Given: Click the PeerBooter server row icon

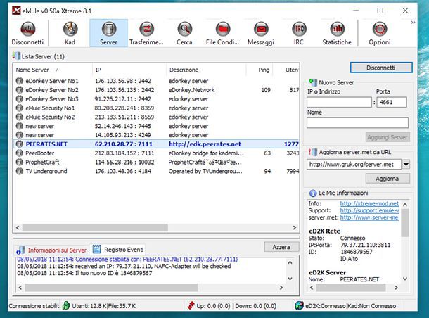Looking at the screenshot, I should coord(20,153).
